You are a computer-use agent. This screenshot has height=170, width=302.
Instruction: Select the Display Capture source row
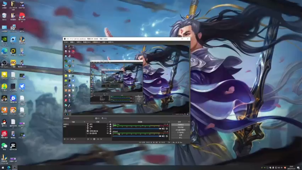point(99,133)
